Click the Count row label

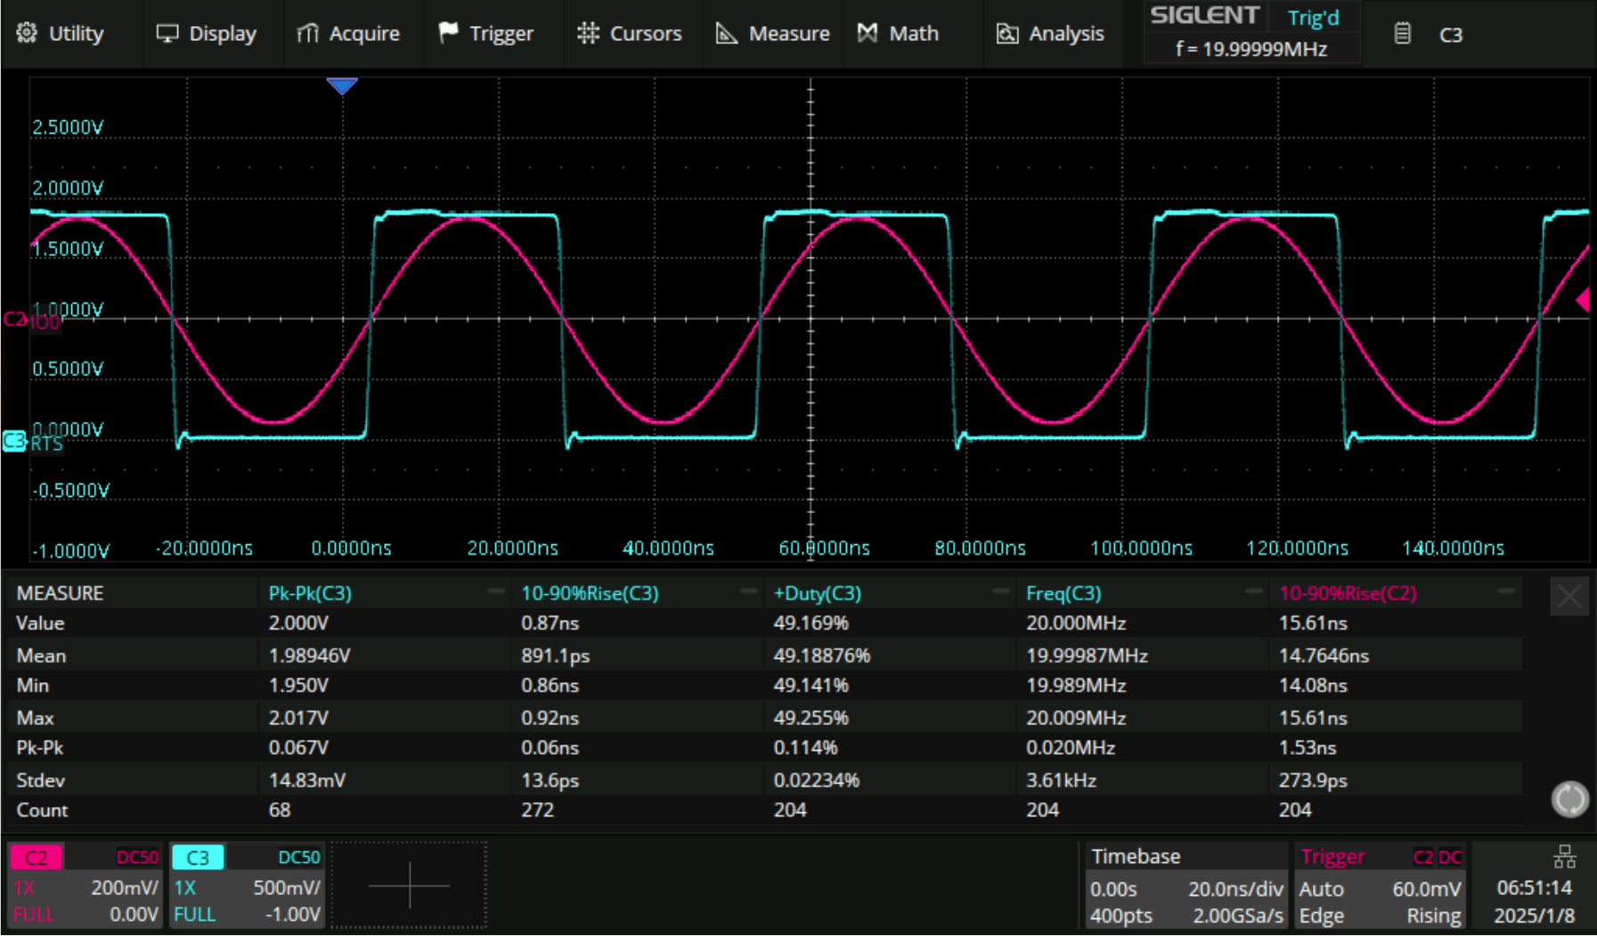tap(42, 810)
